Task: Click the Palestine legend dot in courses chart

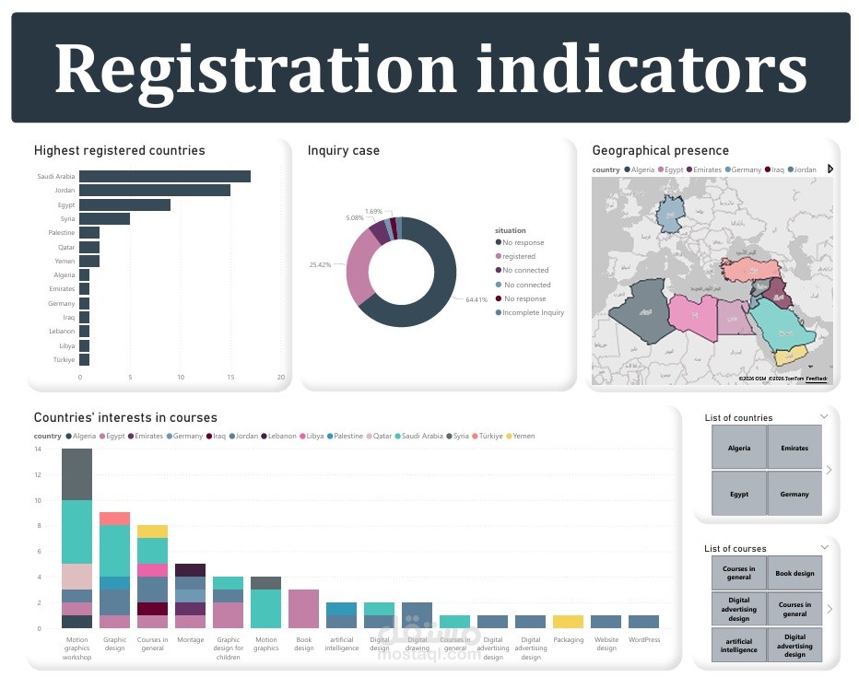Action: click(332, 436)
